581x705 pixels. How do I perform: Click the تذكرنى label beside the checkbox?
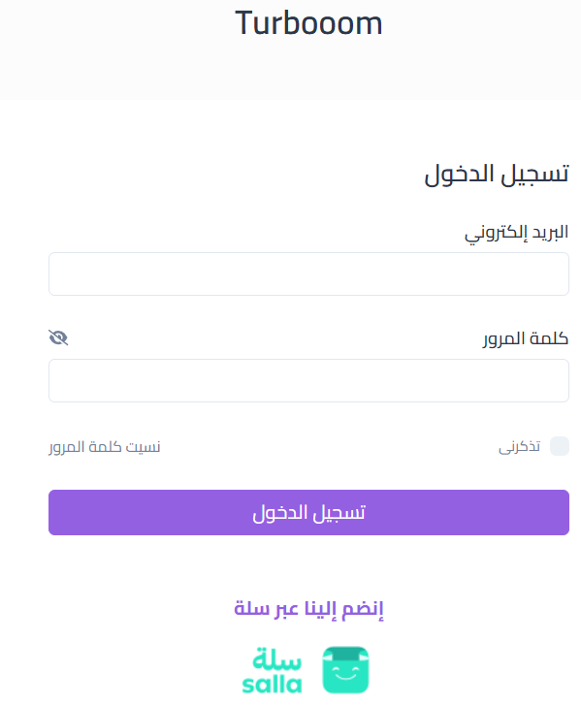coord(519,446)
